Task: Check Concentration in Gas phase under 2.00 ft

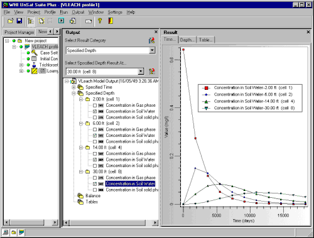Action: (x=95, y=105)
